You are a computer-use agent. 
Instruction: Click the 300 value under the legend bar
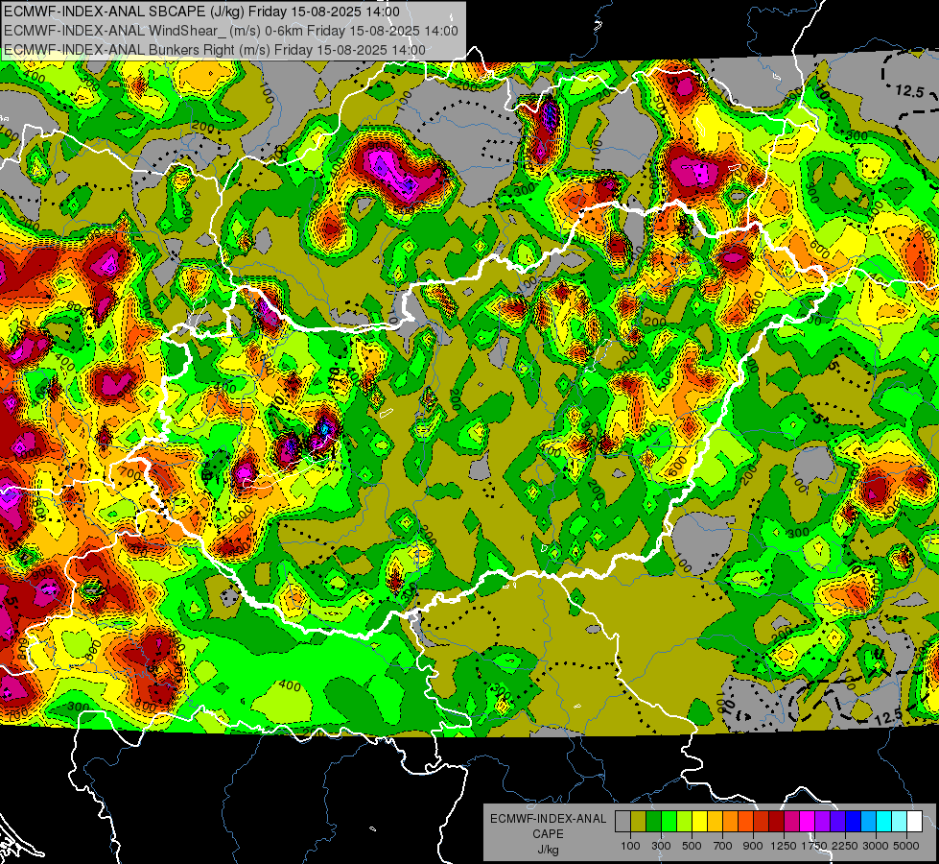(661, 846)
